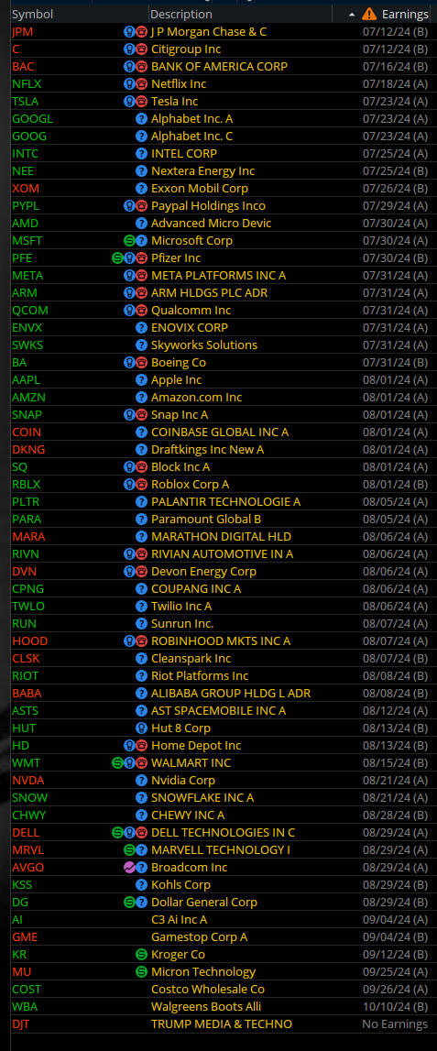Click the green dollar icon in PFE row
Screen dimensions: 437x1051
[x=117, y=258]
